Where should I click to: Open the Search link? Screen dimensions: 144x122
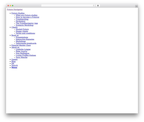coord(15,65)
